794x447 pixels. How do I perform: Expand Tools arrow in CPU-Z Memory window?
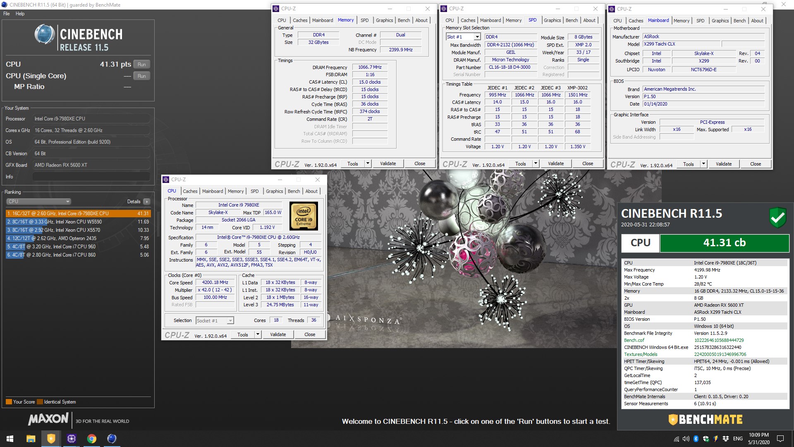pyautogui.click(x=367, y=164)
